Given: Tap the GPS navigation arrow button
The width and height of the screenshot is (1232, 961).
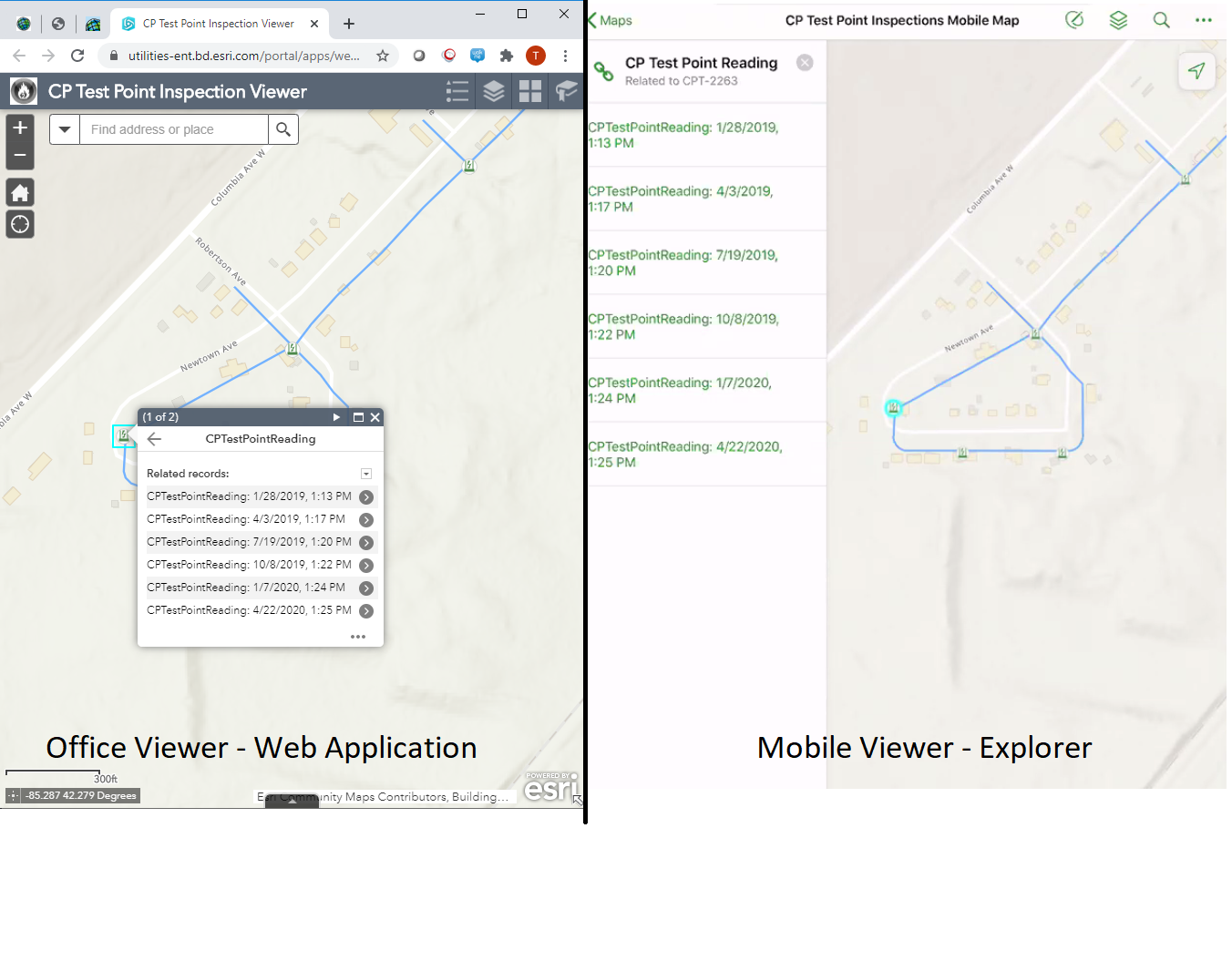Looking at the screenshot, I should tap(1196, 71).
